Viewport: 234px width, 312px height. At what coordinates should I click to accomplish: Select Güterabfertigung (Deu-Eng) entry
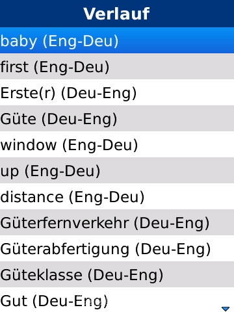click(x=117, y=248)
